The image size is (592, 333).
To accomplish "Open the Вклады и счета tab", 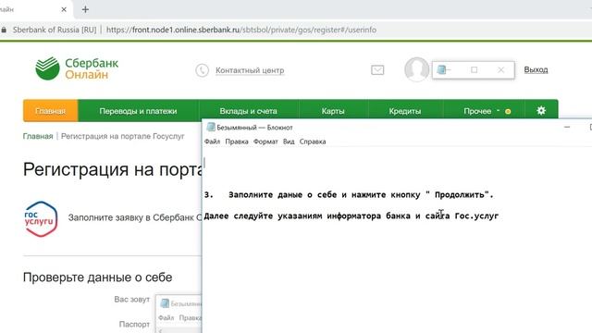I will click(249, 111).
